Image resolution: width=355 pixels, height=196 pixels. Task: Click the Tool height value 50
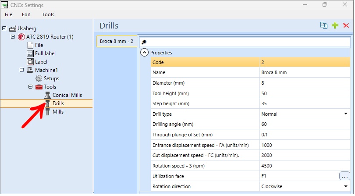tap(305, 93)
